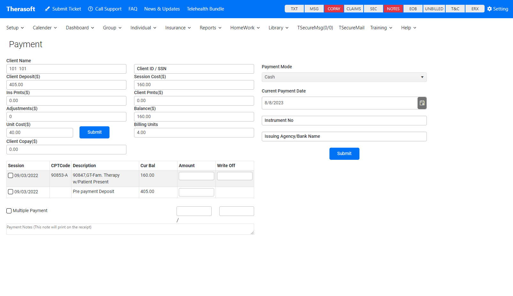This screenshot has height=296, width=513.
Task: Expand the Group menu
Action: click(x=112, y=28)
